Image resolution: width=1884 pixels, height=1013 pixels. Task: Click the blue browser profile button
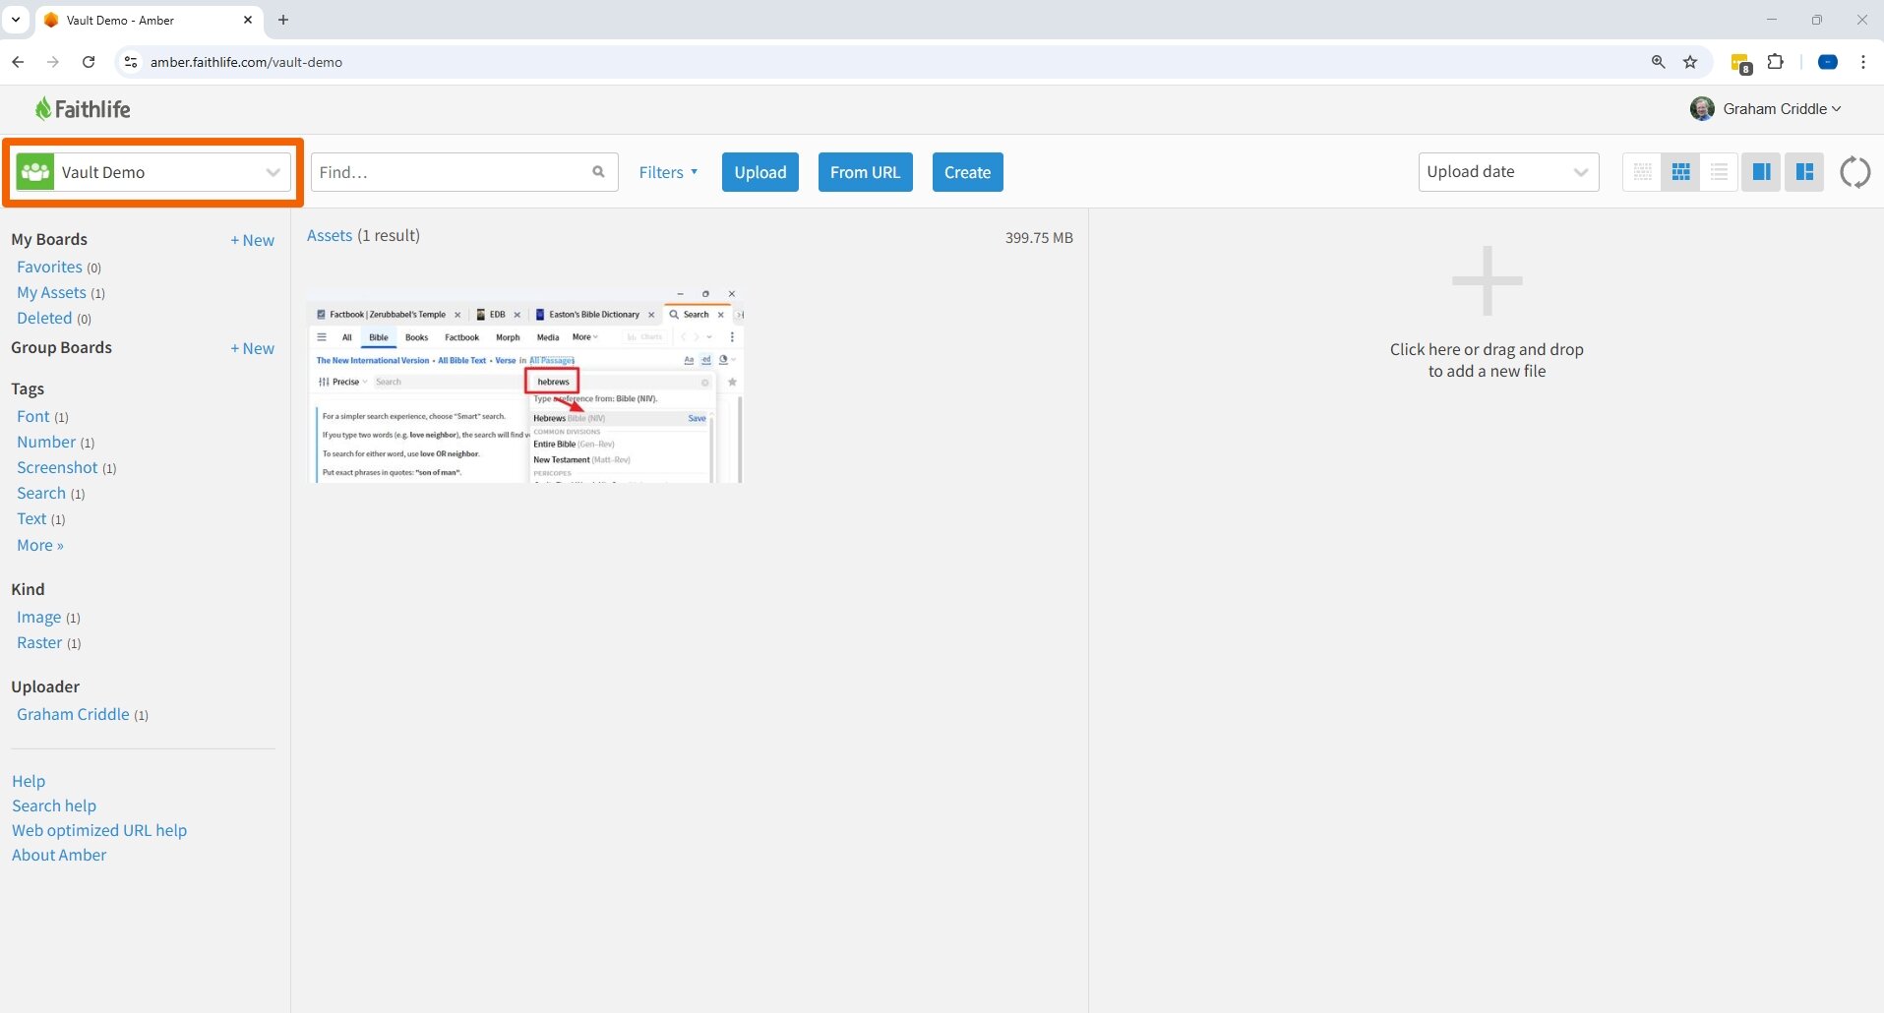1828,62
